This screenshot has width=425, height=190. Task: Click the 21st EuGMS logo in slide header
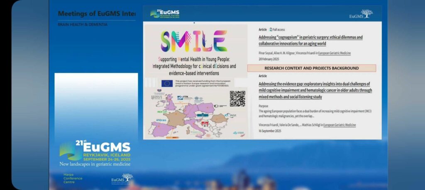tap(165, 14)
